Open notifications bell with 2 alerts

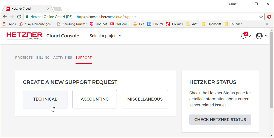click(243, 36)
